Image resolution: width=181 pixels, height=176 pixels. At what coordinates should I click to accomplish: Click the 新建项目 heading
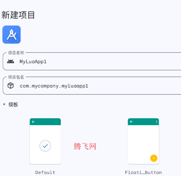18,15
